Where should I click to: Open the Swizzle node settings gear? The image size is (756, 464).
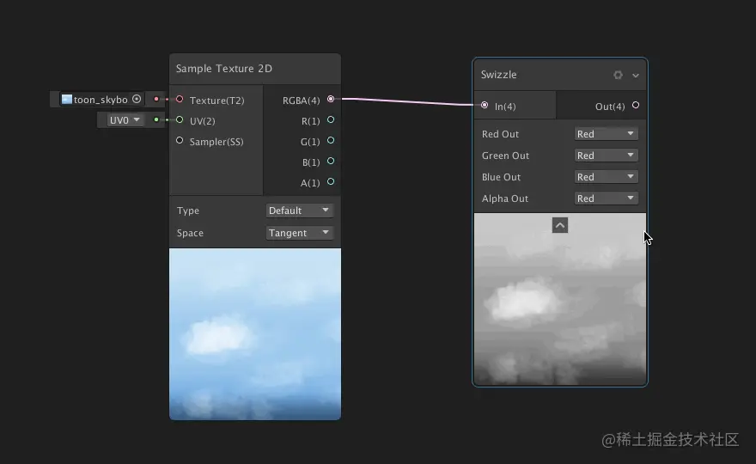tap(618, 75)
